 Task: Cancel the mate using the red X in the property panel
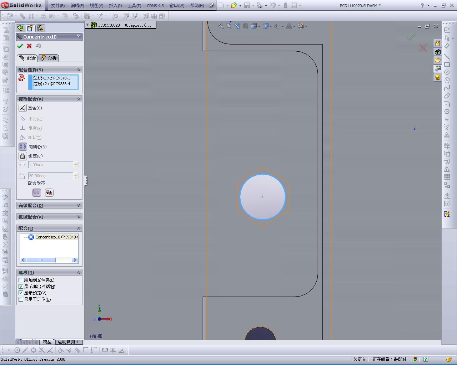[x=29, y=46]
